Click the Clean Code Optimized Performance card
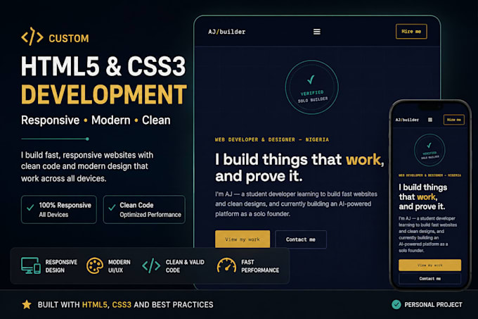The image size is (478, 319). pos(144,209)
